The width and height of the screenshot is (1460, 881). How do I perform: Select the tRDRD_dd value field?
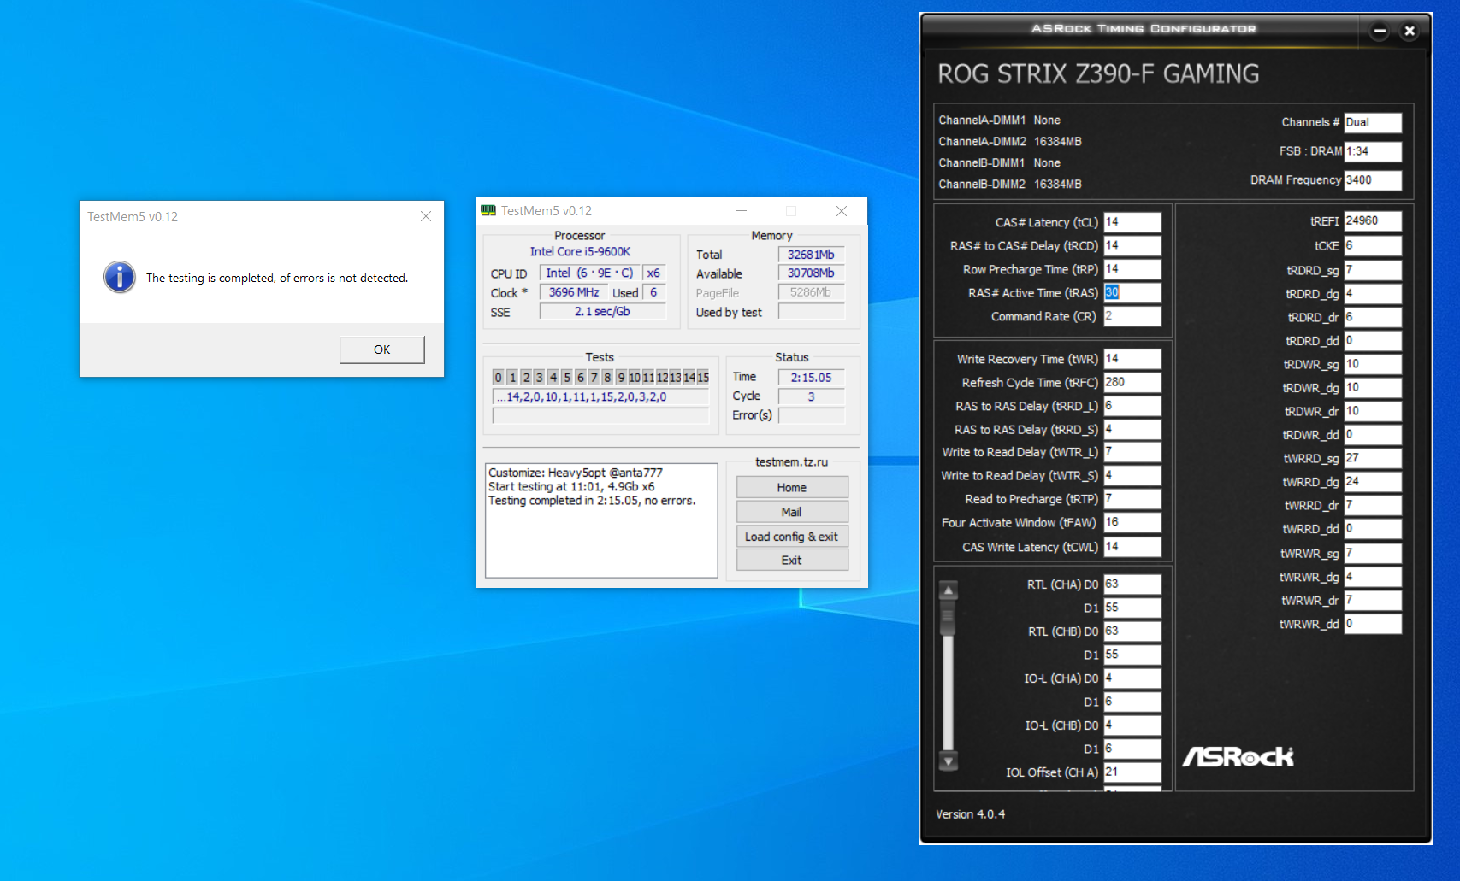pos(1373,341)
